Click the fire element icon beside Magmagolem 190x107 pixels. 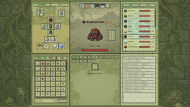pos(106,22)
